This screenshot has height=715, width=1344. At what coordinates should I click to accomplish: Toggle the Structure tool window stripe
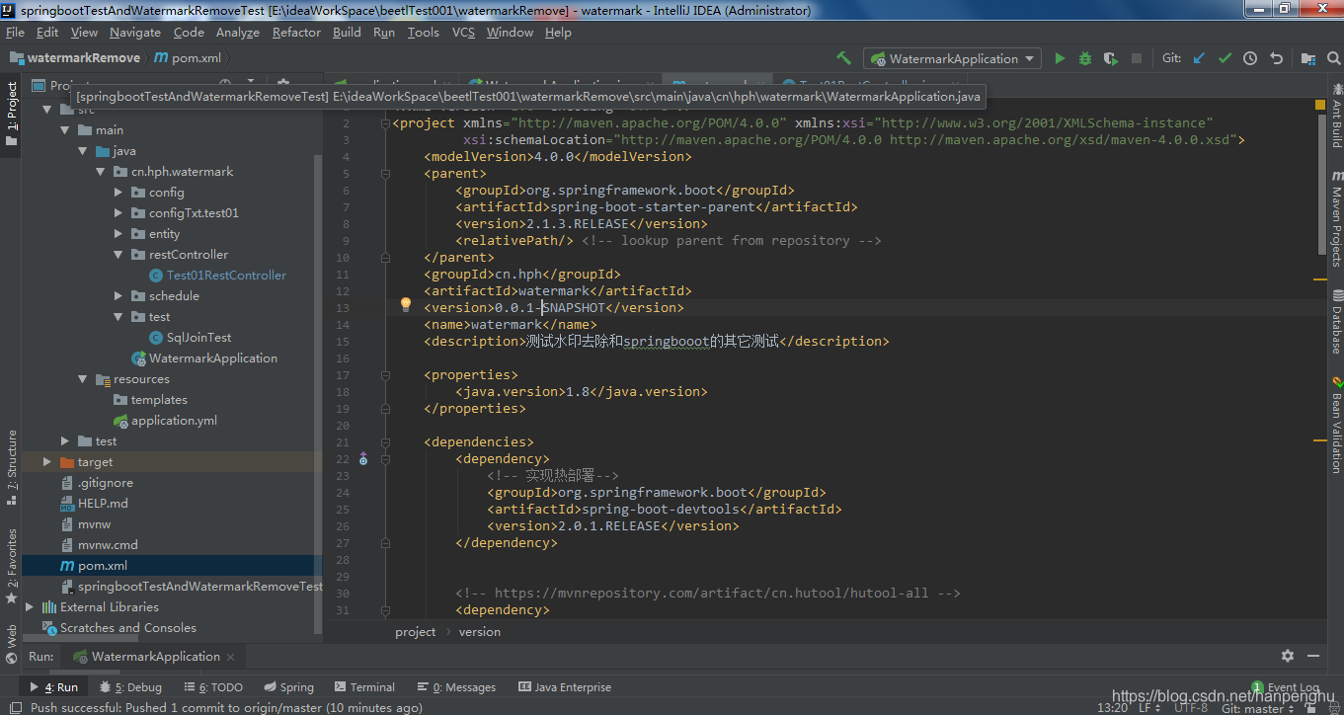(x=11, y=461)
